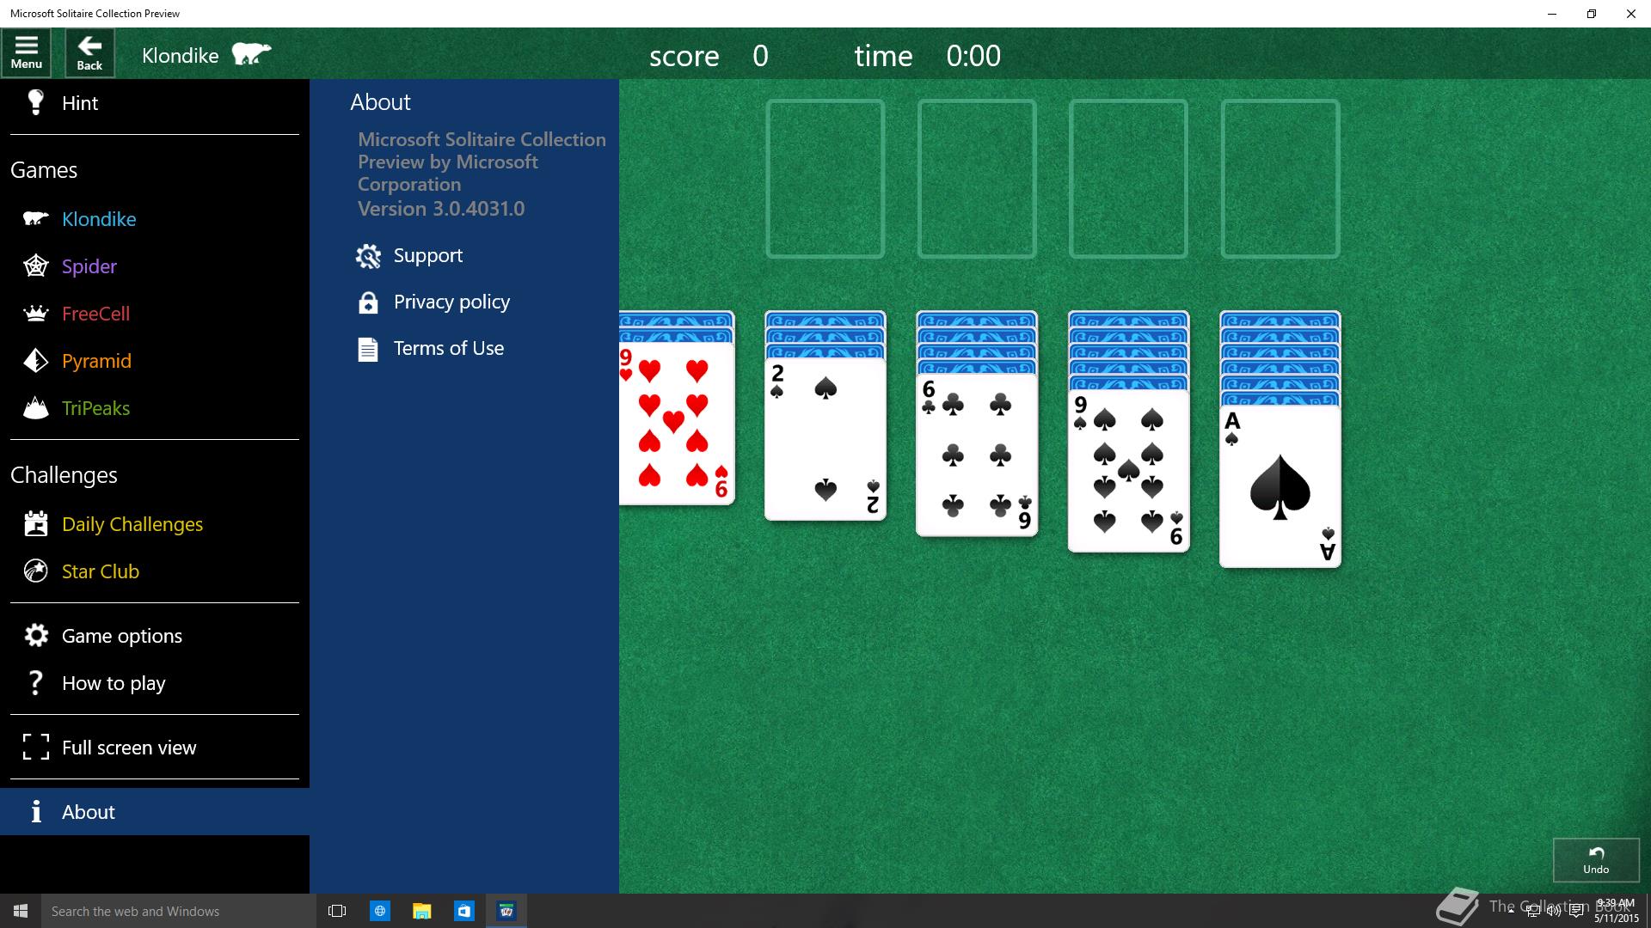This screenshot has height=928, width=1651.
Task: Enable Full screen view
Action: [x=155, y=748]
